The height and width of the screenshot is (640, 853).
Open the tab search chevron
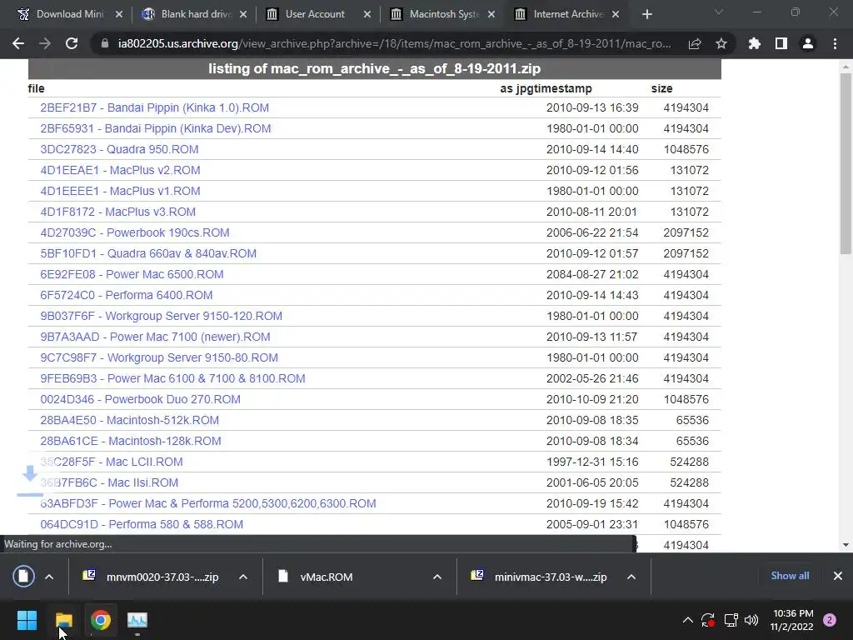point(719,12)
